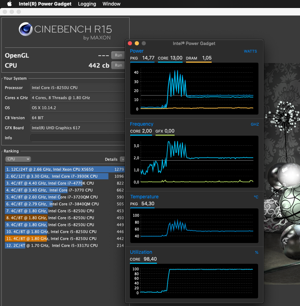Click the CORE power value 13,00
This screenshot has width=300, height=306.
click(176, 58)
